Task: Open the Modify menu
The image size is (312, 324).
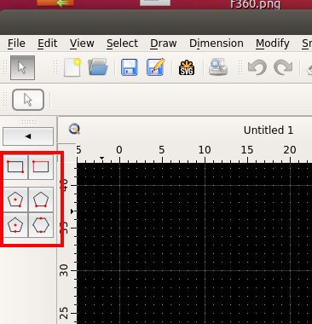Action: (273, 43)
